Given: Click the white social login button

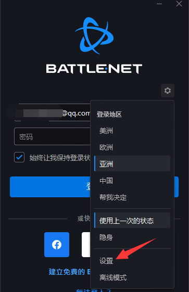Looking at the screenshot, I should (86, 245).
